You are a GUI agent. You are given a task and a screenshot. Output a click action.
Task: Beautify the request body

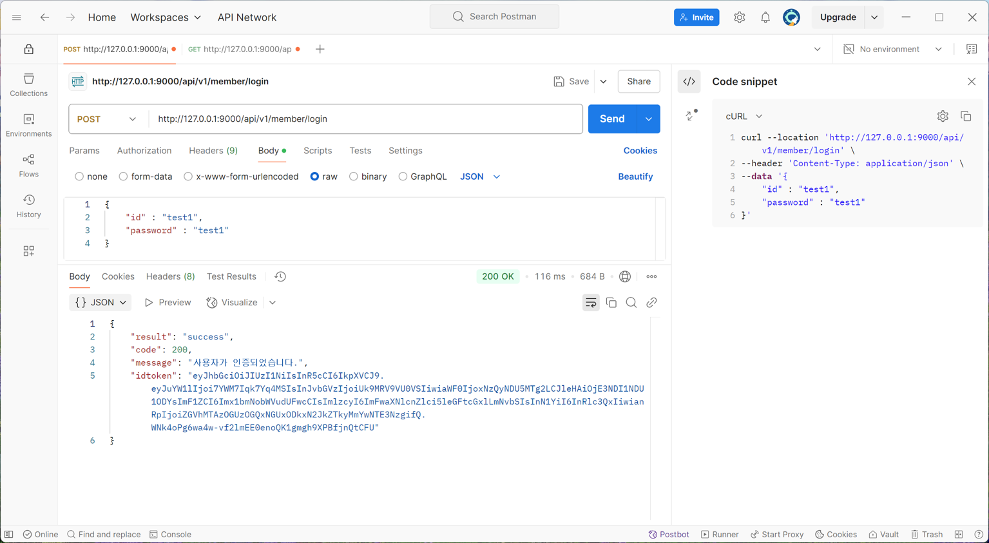coord(635,176)
